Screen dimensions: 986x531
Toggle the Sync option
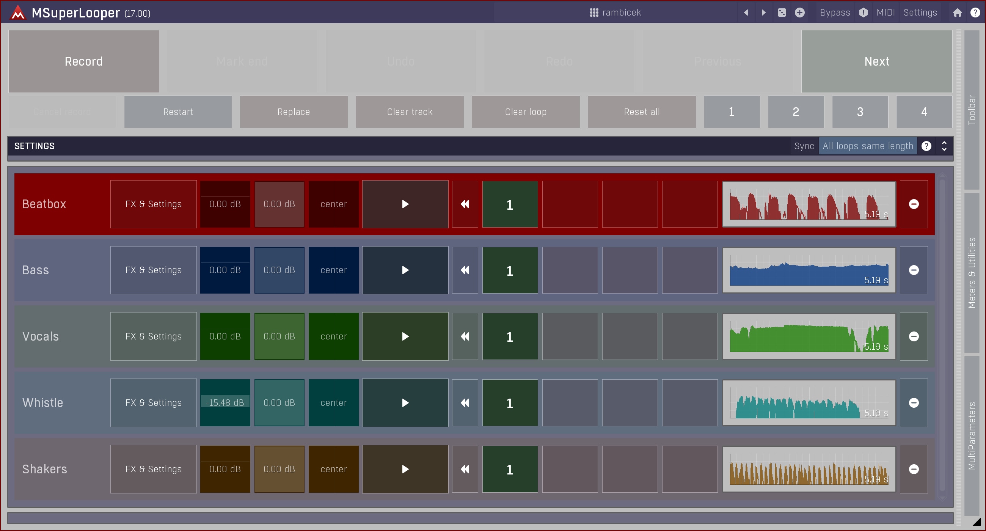(x=804, y=146)
